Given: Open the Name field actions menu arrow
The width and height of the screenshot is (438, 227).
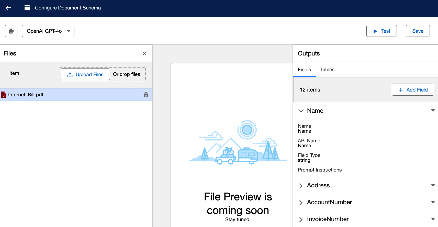Looking at the screenshot, I should 433,111.
